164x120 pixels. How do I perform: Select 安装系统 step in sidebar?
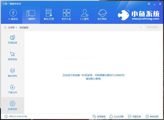coord(13,106)
